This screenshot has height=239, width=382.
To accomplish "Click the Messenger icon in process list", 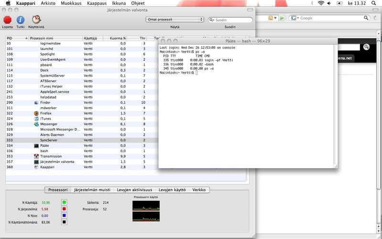I will coord(36,124).
